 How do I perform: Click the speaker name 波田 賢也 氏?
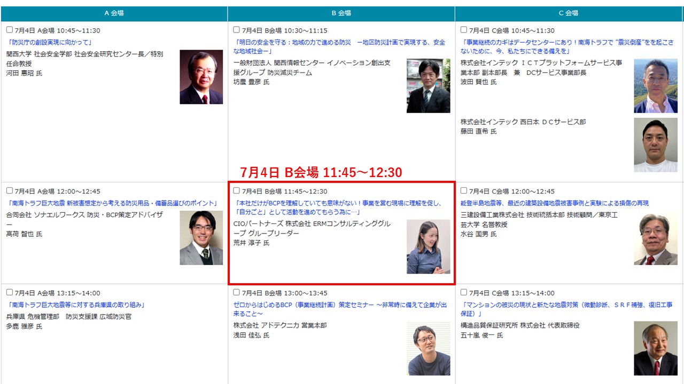pos(479,82)
